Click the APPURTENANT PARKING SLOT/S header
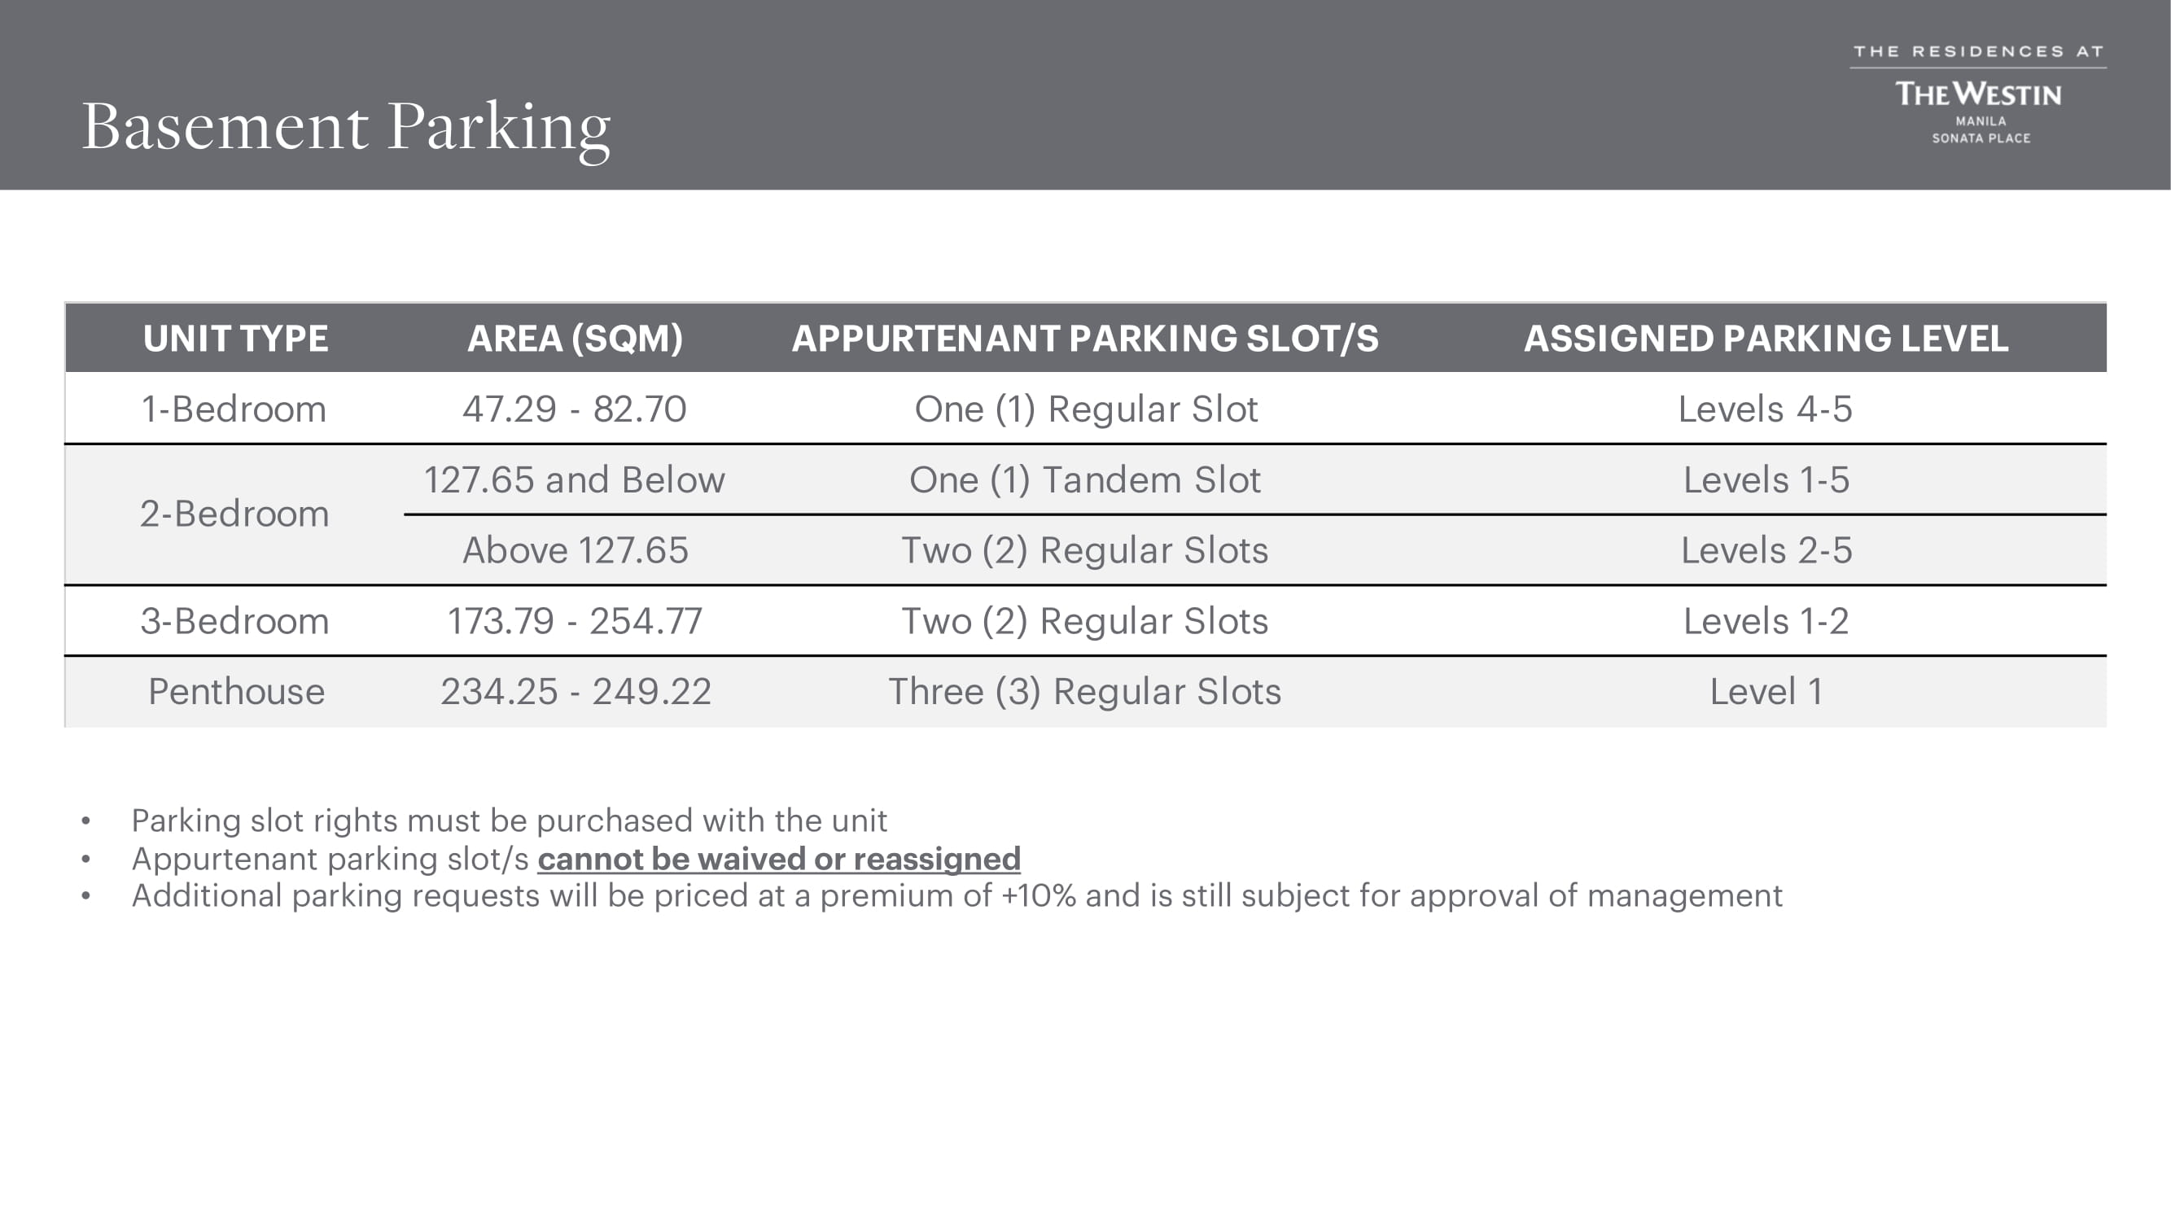 coord(1084,339)
